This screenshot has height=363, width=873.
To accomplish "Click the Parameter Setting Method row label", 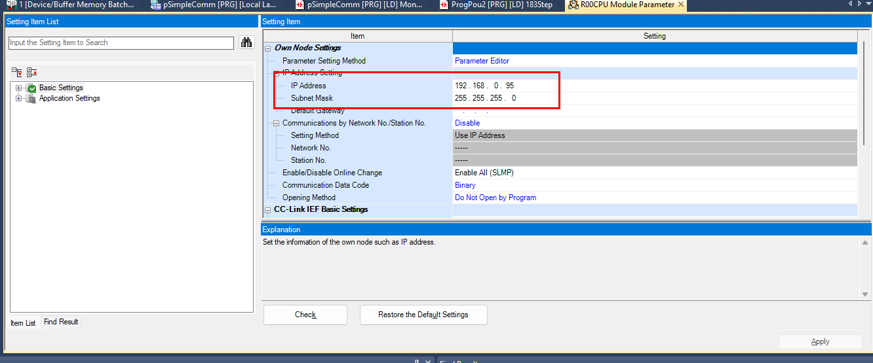I will click(324, 61).
